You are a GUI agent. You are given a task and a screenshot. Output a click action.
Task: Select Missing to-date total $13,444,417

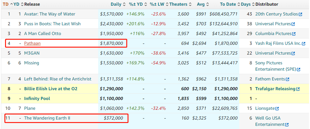[225, 63]
